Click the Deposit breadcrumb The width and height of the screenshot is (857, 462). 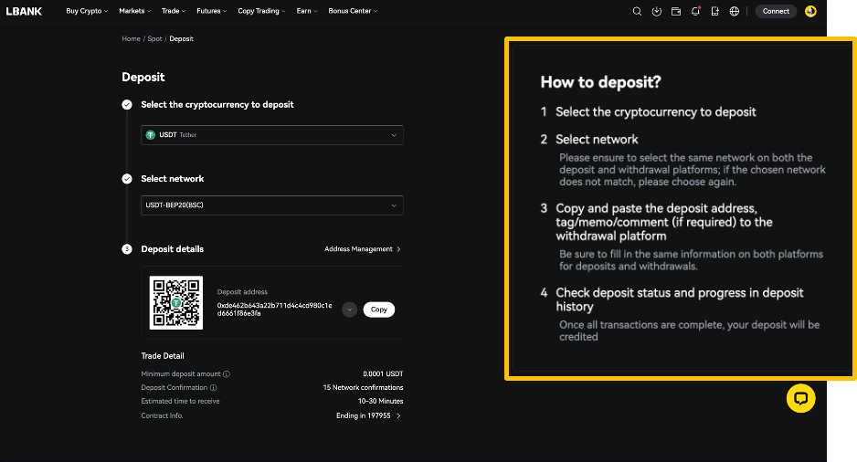(x=182, y=38)
